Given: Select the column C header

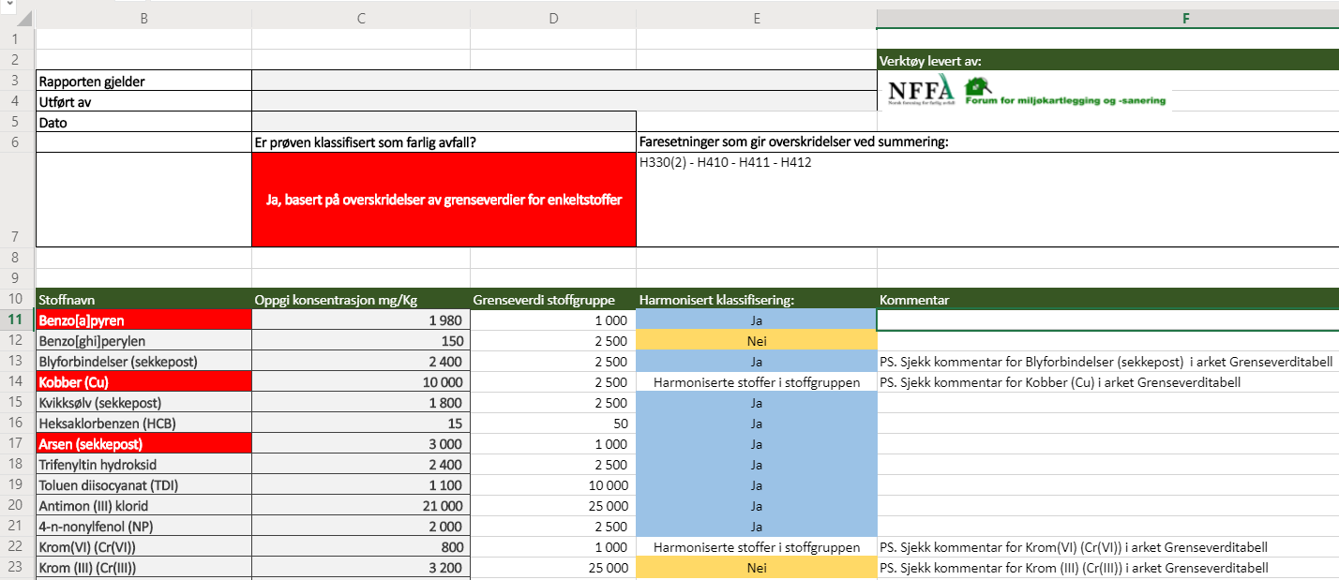Looking at the screenshot, I should pos(360,18).
